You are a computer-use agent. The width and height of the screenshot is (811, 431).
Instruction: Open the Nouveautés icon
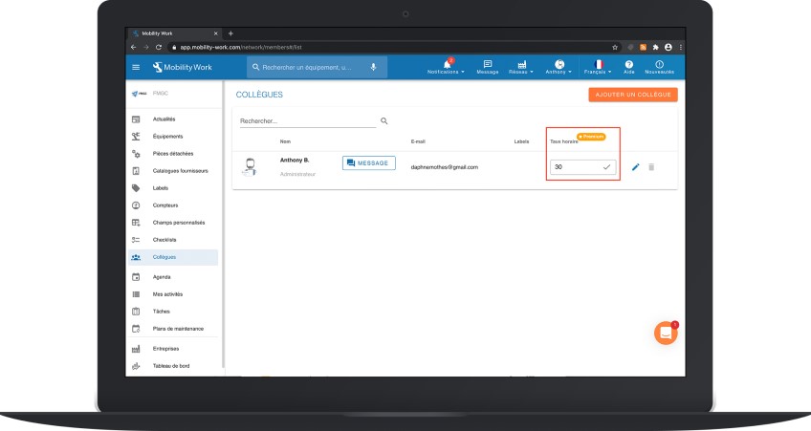tap(660, 67)
